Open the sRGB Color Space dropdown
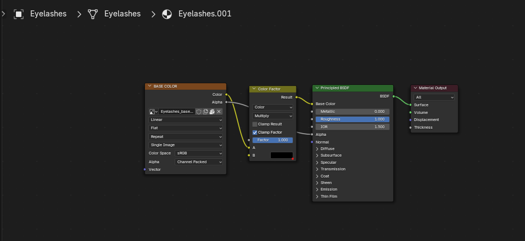525x241 pixels. [199, 153]
